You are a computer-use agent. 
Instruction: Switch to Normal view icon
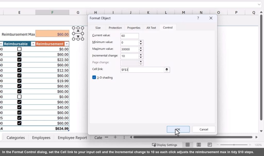[x=188, y=145]
